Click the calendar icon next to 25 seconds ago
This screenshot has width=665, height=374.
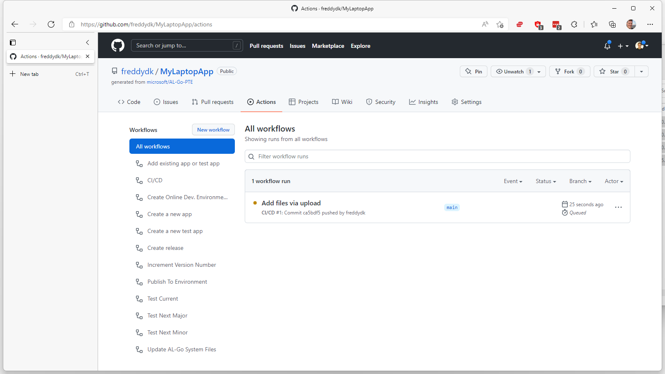pyautogui.click(x=565, y=204)
